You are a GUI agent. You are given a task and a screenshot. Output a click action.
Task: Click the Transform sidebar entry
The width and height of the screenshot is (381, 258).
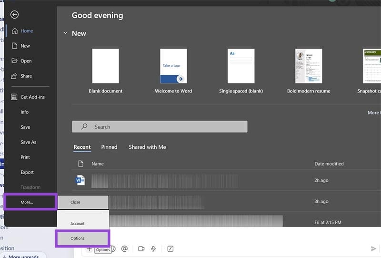[x=30, y=187]
